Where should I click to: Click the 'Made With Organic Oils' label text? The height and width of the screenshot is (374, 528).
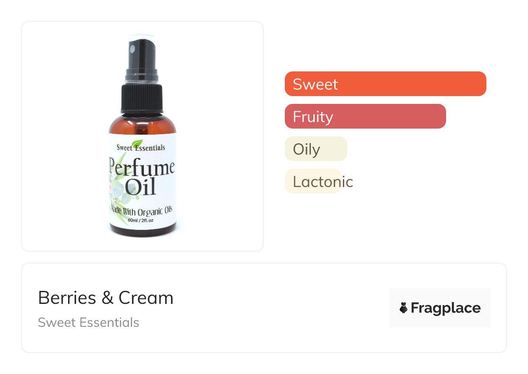point(142,211)
